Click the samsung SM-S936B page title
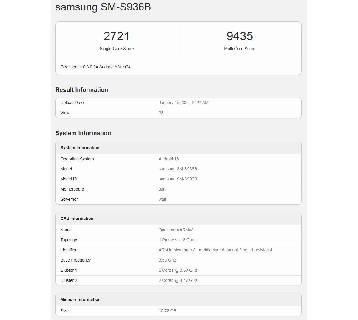This screenshot has height=320, width=358. tap(103, 7)
